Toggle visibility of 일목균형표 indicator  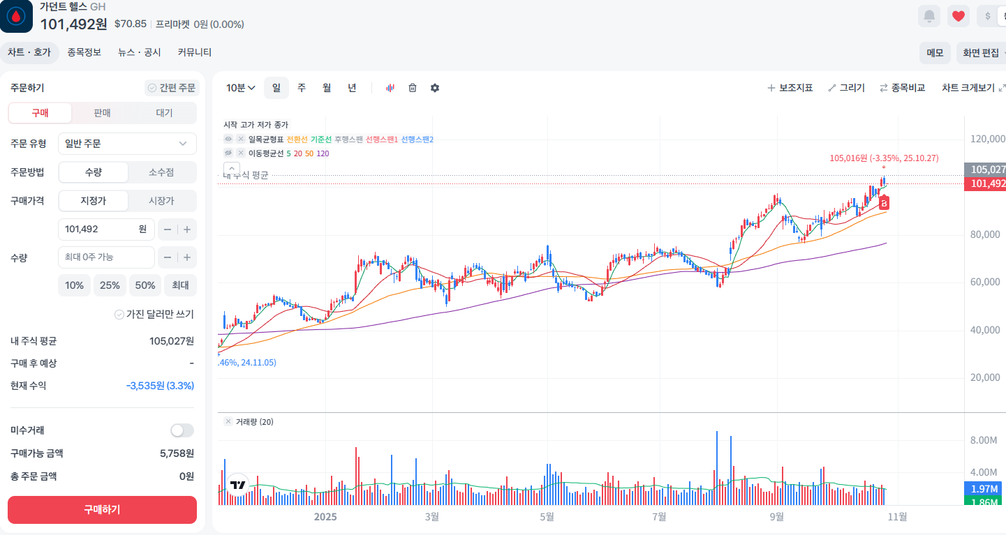[x=228, y=140]
